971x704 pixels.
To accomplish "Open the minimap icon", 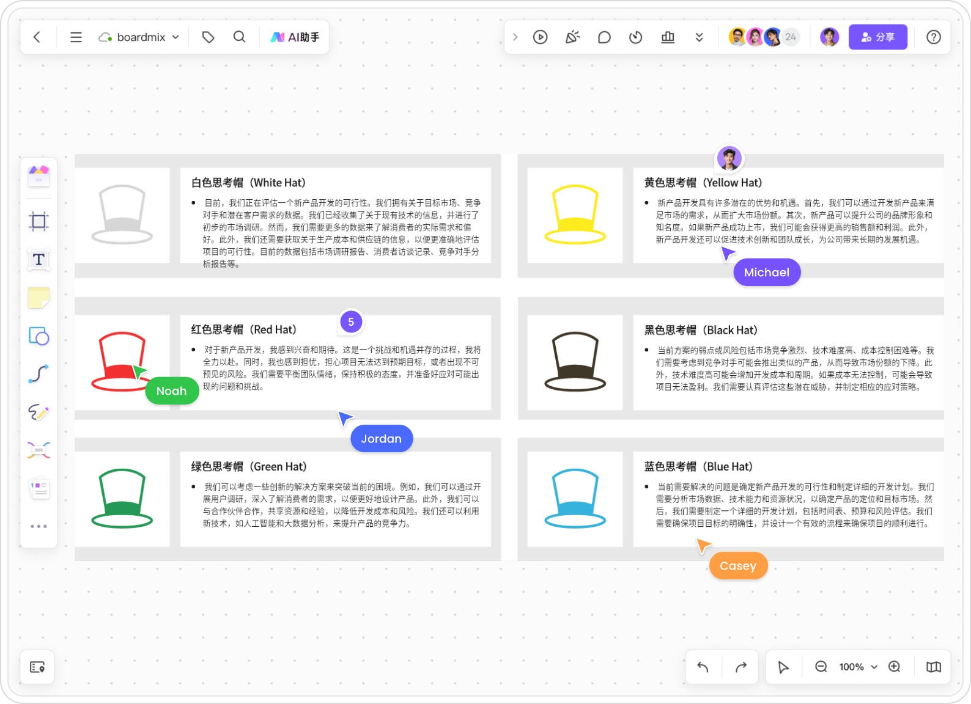I will point(933,667).
